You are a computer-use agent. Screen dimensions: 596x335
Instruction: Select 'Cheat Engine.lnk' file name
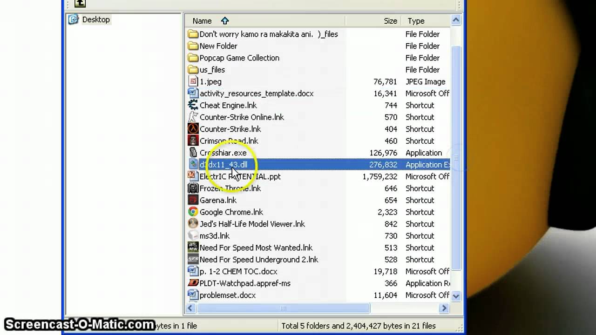(x=228, y=105)
